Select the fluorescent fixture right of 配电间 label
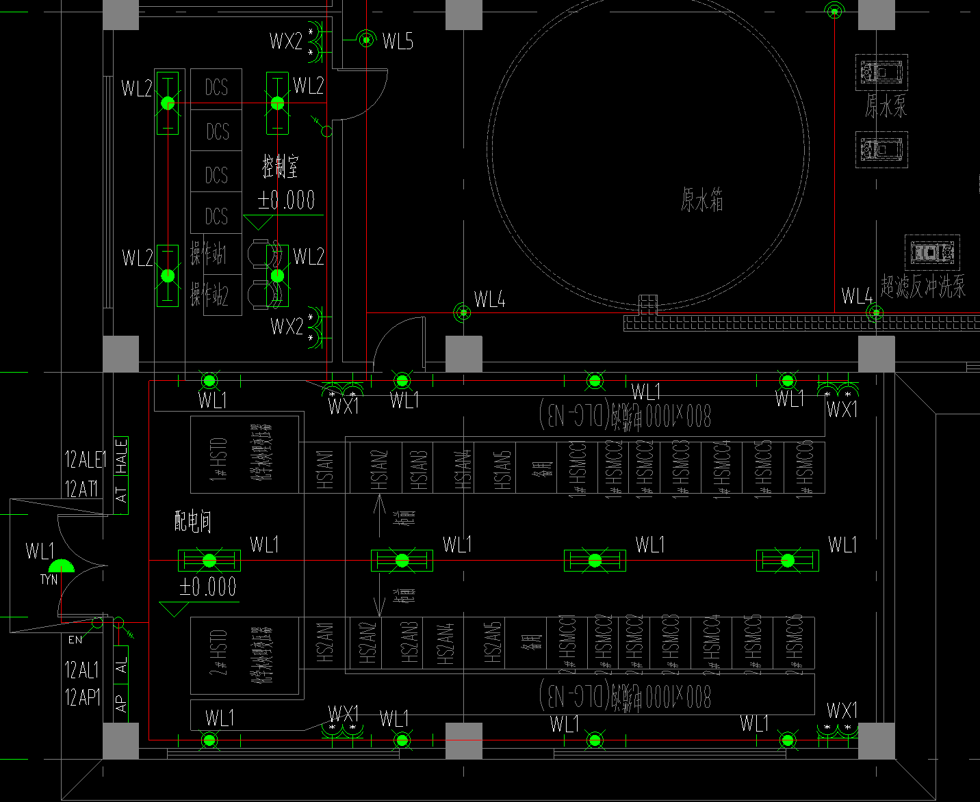Viewport: 980px width, 802px height. (x=209, y=561)
